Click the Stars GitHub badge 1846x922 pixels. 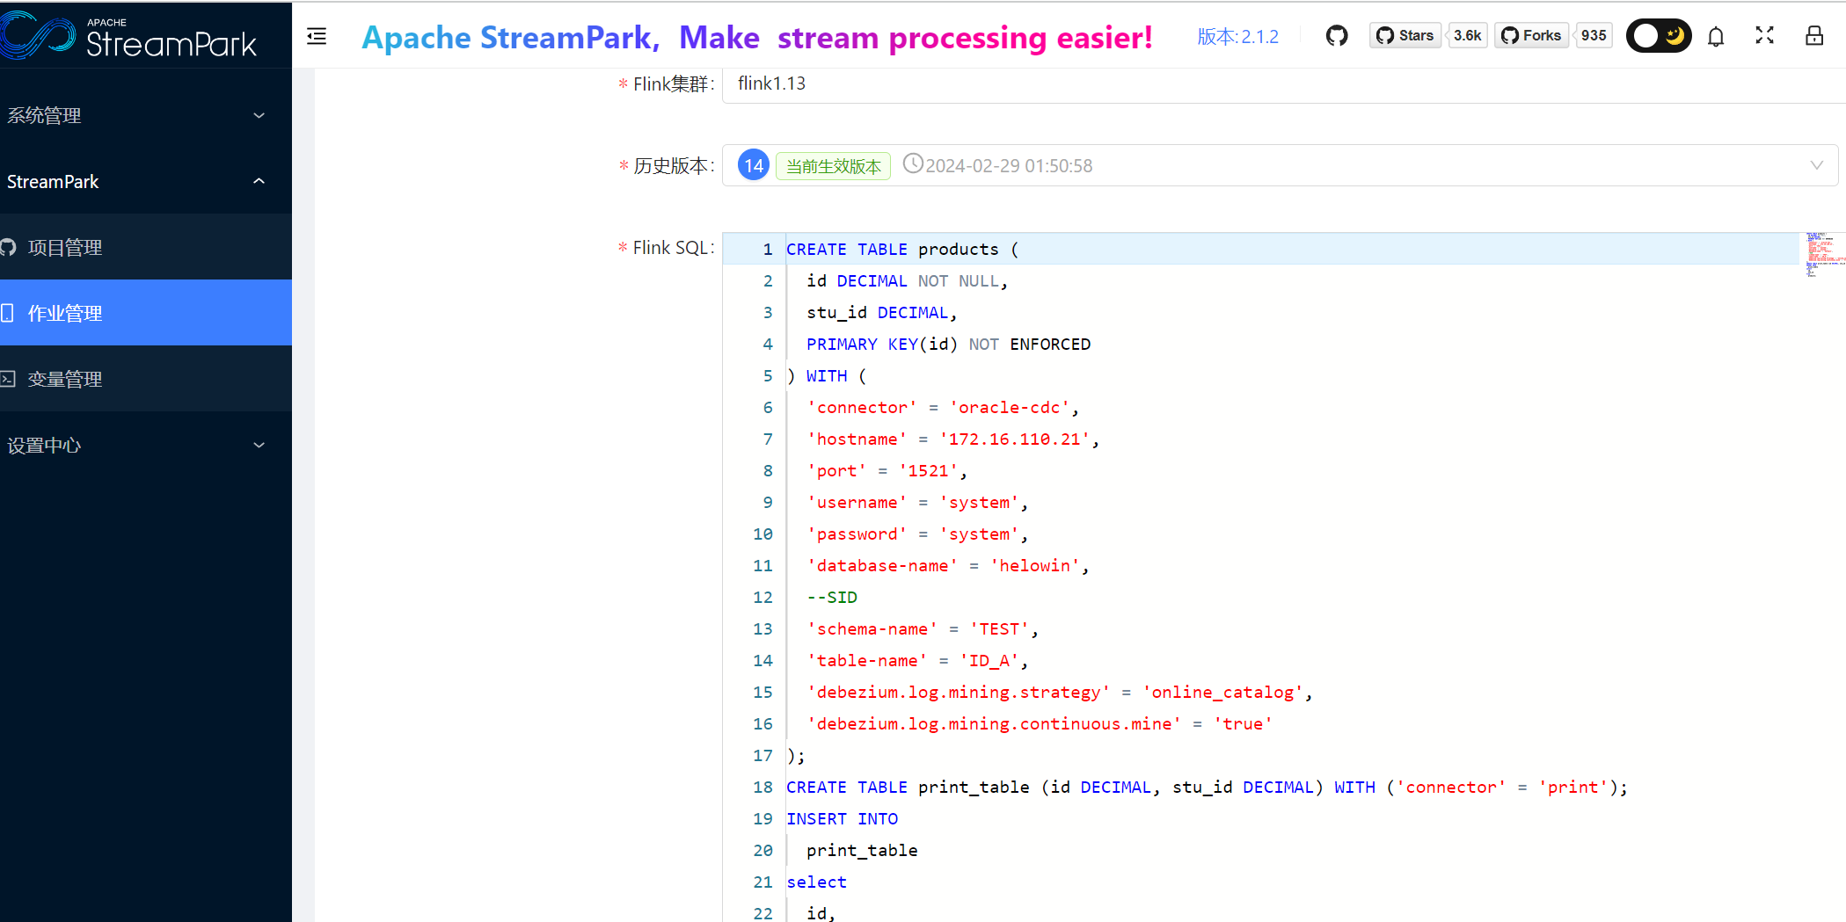[1405, 35]
